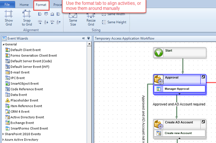Select the CRM 4 Event icon

click(8, 111)
